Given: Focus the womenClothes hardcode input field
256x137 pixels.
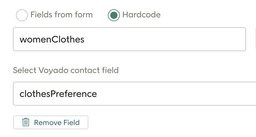Looking at the screenshot, I should point(129,39).
